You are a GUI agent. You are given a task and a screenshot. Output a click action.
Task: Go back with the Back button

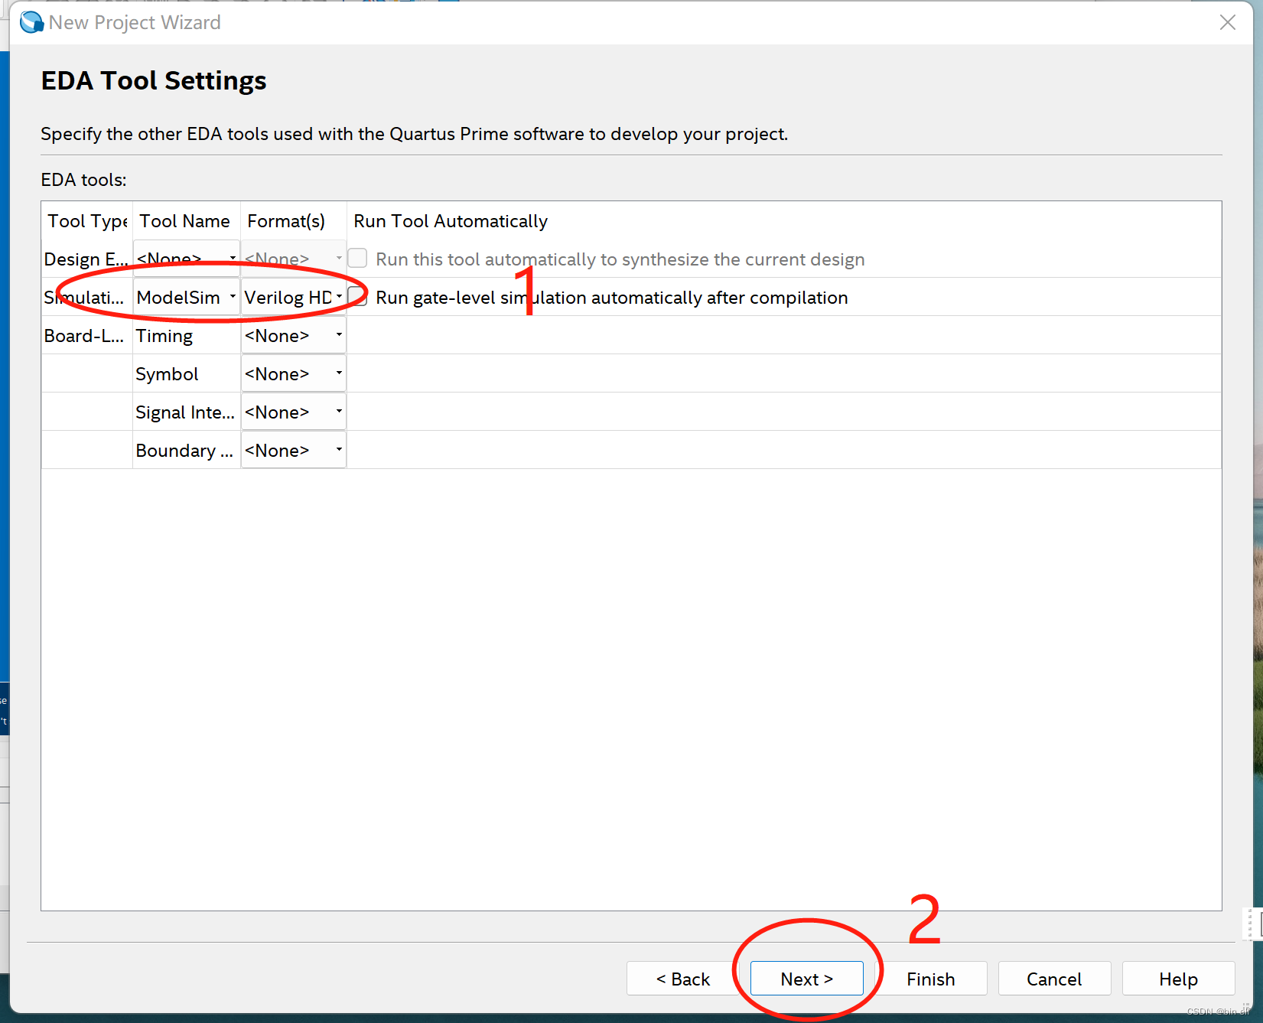click(682, 979)
